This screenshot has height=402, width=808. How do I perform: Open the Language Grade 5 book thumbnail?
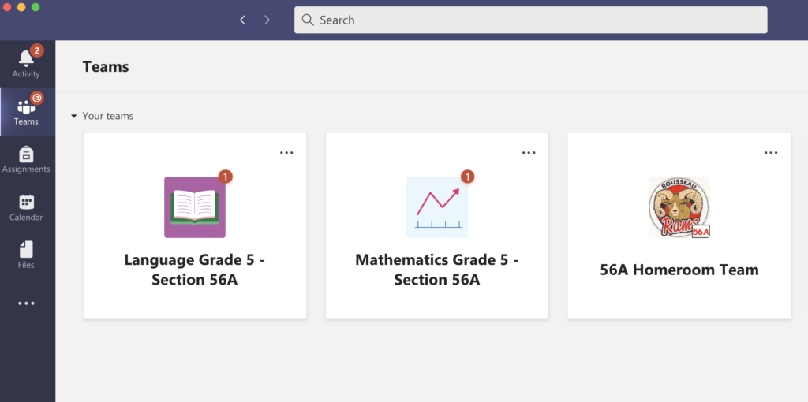click(195, 207)
